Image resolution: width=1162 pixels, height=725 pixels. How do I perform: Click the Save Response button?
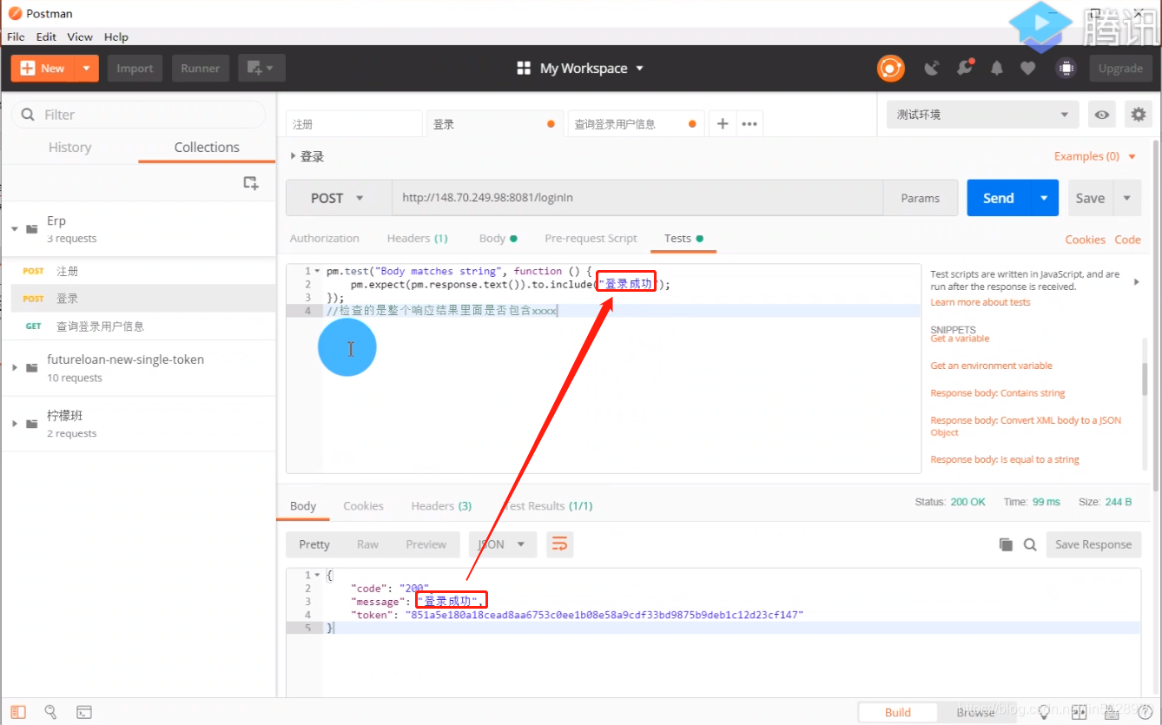[x=1093, y=544]
